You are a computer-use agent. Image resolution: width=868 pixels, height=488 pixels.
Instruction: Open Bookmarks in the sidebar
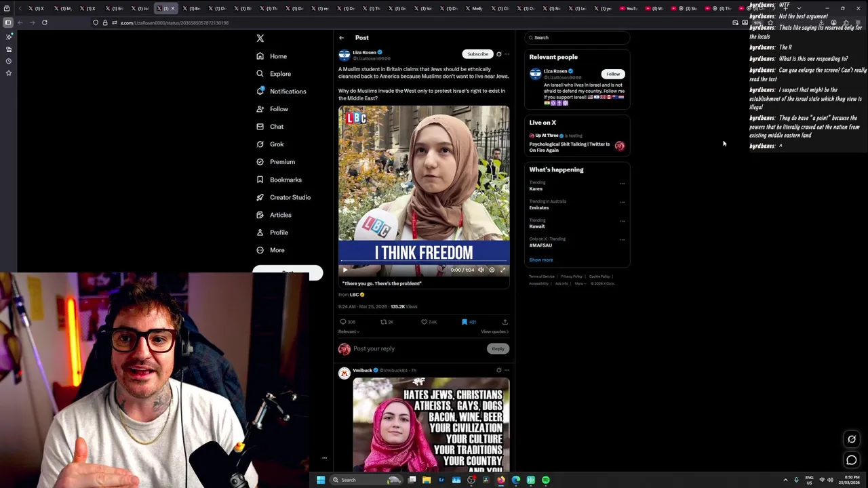pos(279,180)
